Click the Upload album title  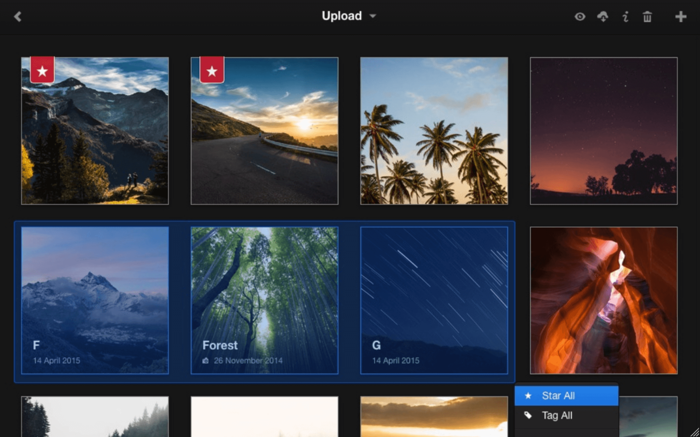click(x=341, y=16)
